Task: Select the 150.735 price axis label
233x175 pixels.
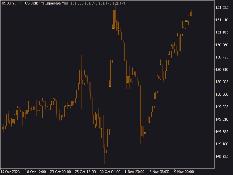Action: (222, 57)
